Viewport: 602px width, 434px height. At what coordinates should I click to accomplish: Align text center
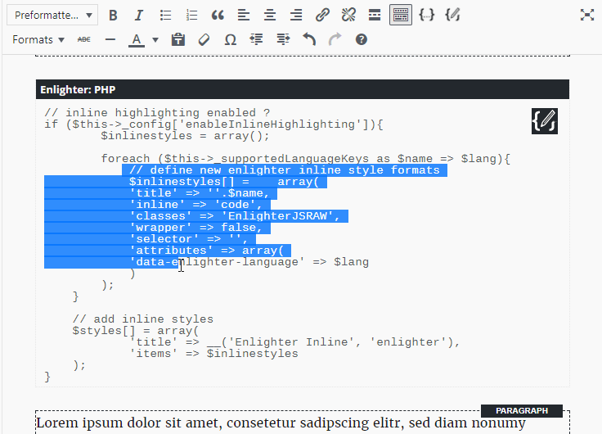coord(270,16)
